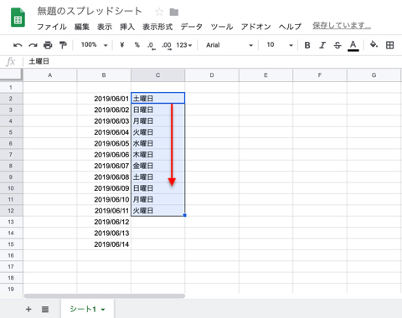Select column B header
This screenshot has width=402, height=318.
(x=104, y=75)
